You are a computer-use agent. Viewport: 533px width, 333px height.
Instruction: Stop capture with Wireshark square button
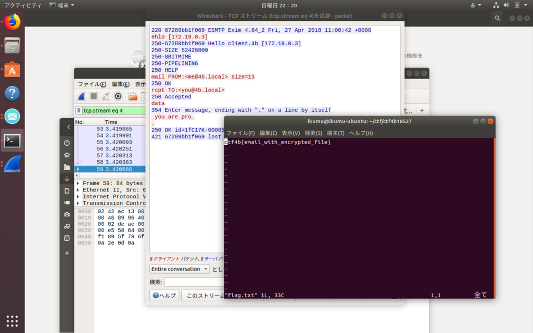pos(94,96)
